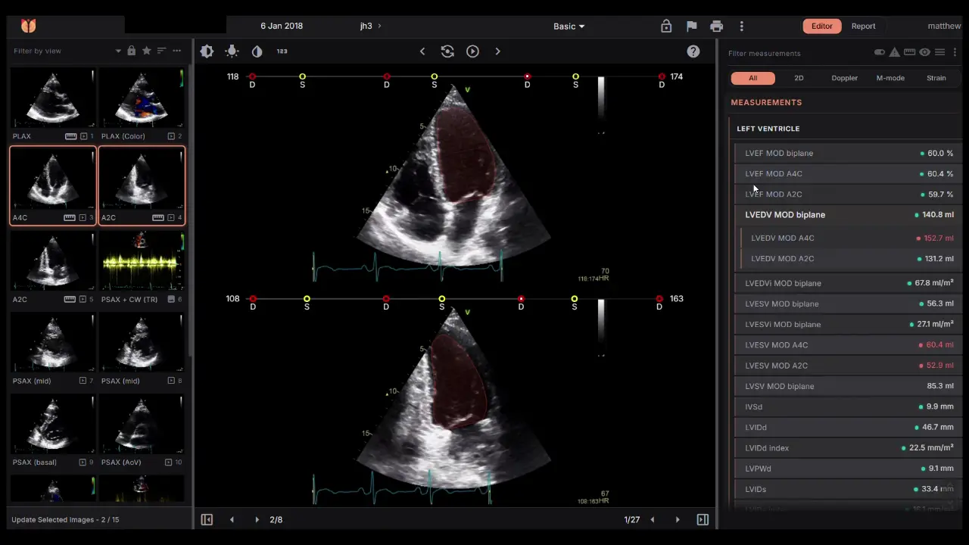969x545 pixels.
Task: Click the print icon in header
Action: 716,26
